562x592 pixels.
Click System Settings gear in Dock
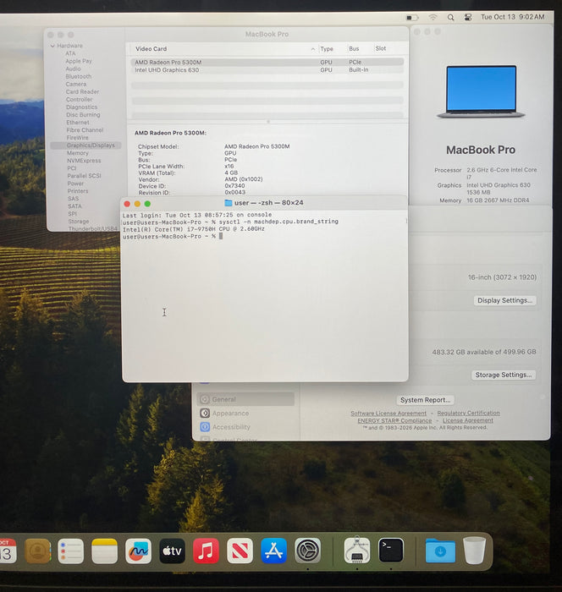tap(307, 551)
